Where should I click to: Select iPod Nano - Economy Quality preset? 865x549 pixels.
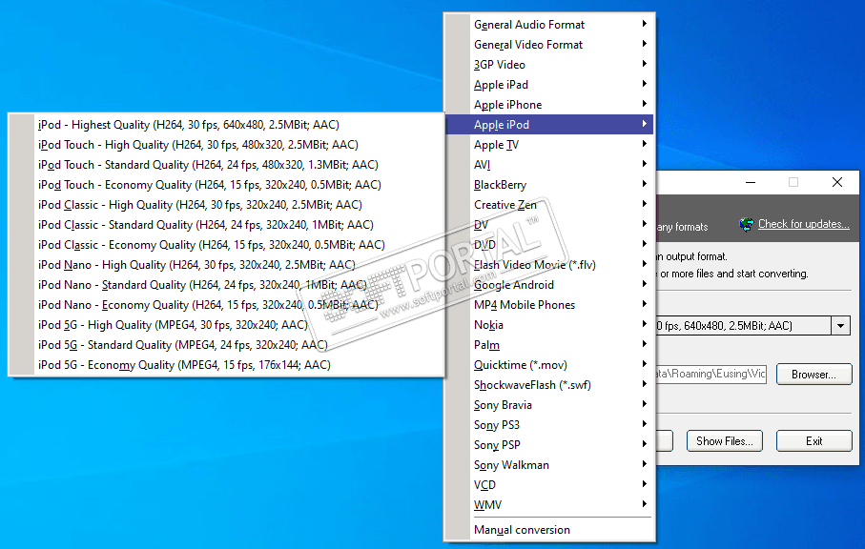click(x=226, y=305)
